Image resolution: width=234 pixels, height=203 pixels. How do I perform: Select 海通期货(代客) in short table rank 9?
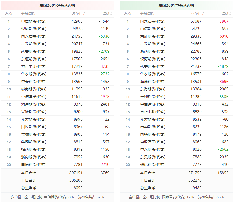(153, 82)
